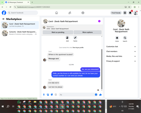Select the Messenger | Facebook browser tab
This screenshot has width=141, height=113.
(x=17, y=2)
